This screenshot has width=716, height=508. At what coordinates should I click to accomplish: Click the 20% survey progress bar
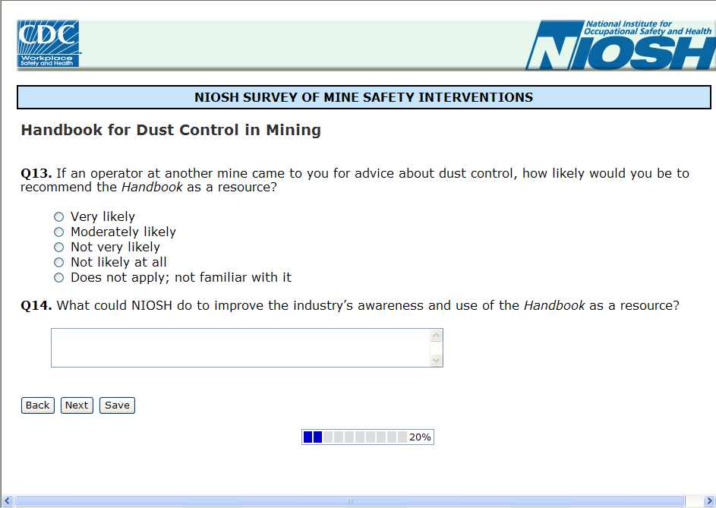367,437
